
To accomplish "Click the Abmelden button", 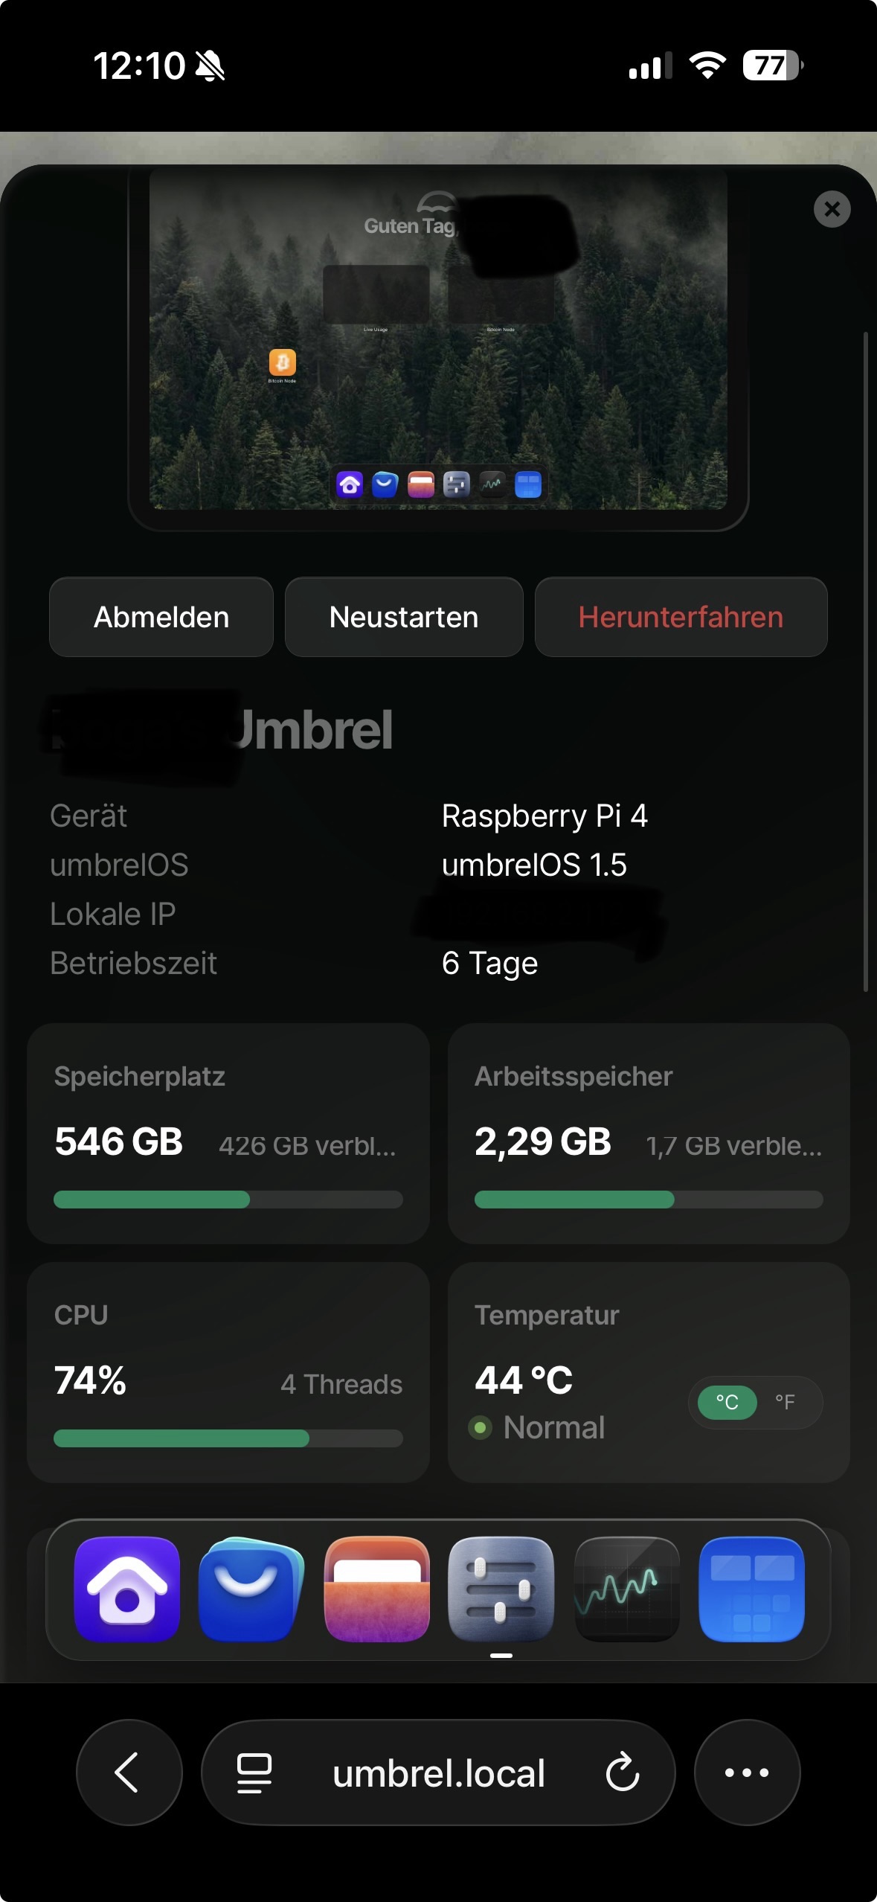I will click(161, 617).
